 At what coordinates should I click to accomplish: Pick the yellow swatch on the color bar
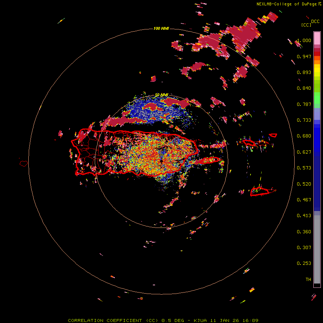pyautogui.click(x=317, y=71)
